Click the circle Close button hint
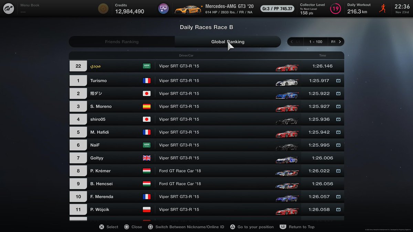This screenshot has width=413, height=232. 133,227
